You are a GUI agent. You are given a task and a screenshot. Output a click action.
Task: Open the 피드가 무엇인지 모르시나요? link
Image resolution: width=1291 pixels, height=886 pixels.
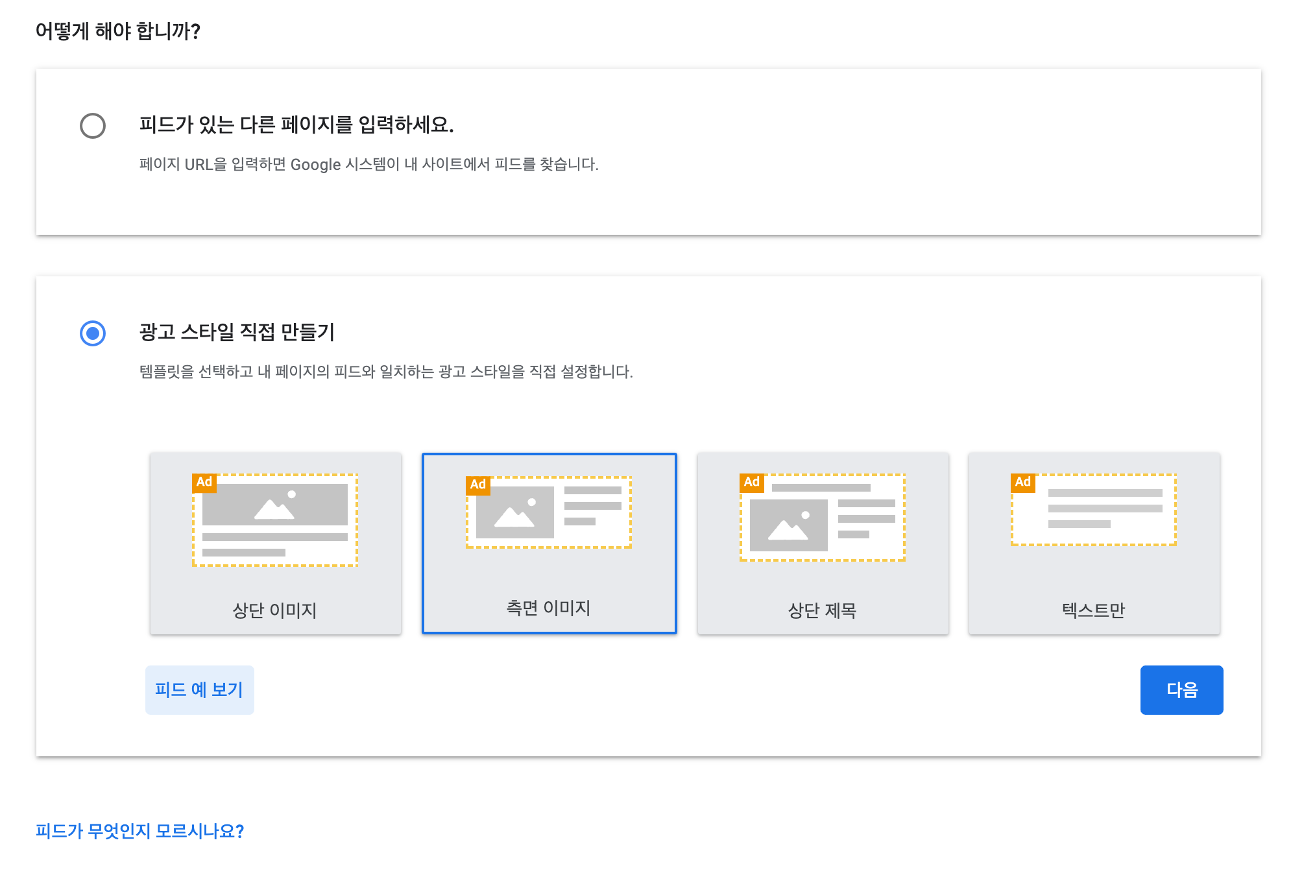pos(139,831)
